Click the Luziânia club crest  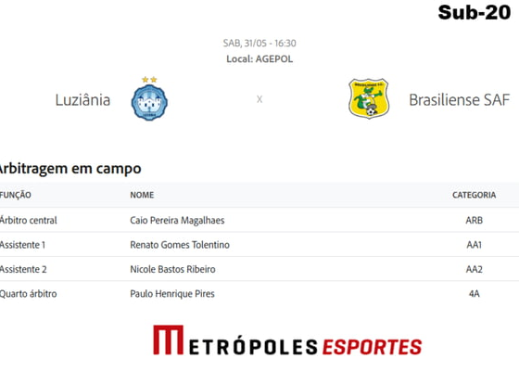[x=149, y=102]
